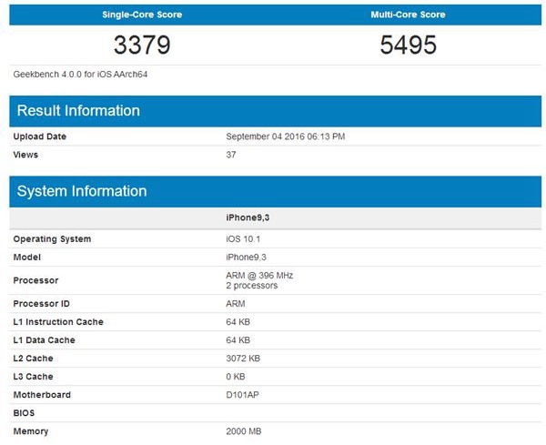Select the September 04 2016 upload timestamp
546x445 pixels.
285,137
